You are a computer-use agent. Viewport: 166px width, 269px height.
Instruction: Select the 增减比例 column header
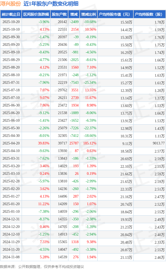pos(88,14)
